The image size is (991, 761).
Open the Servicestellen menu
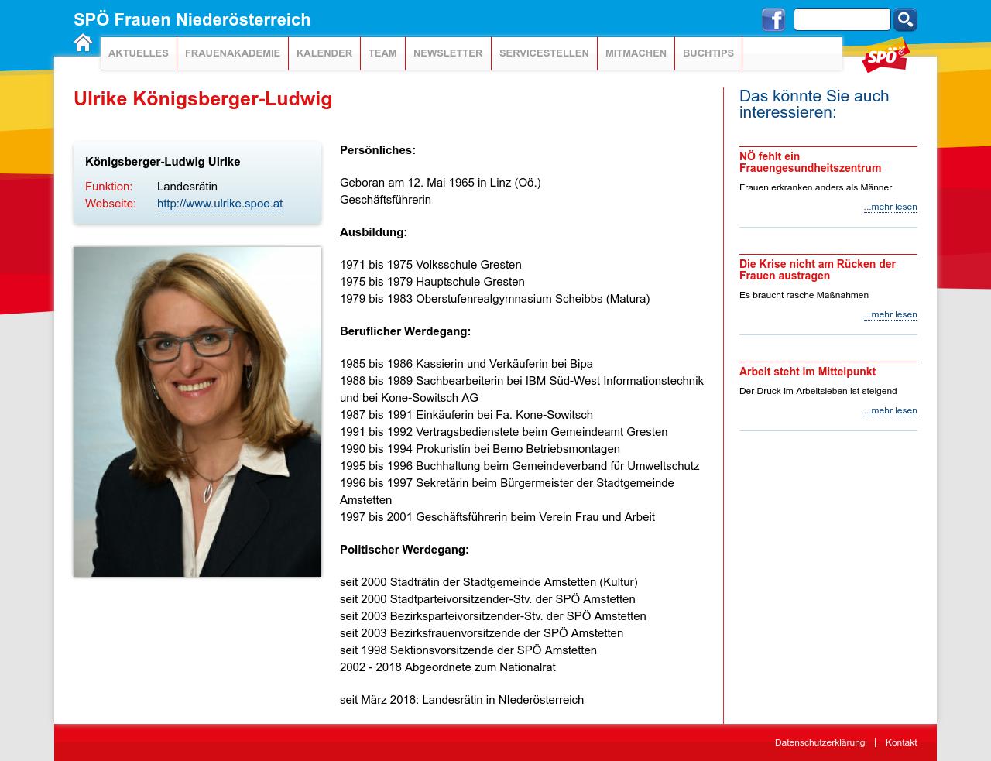coord(544,53)
